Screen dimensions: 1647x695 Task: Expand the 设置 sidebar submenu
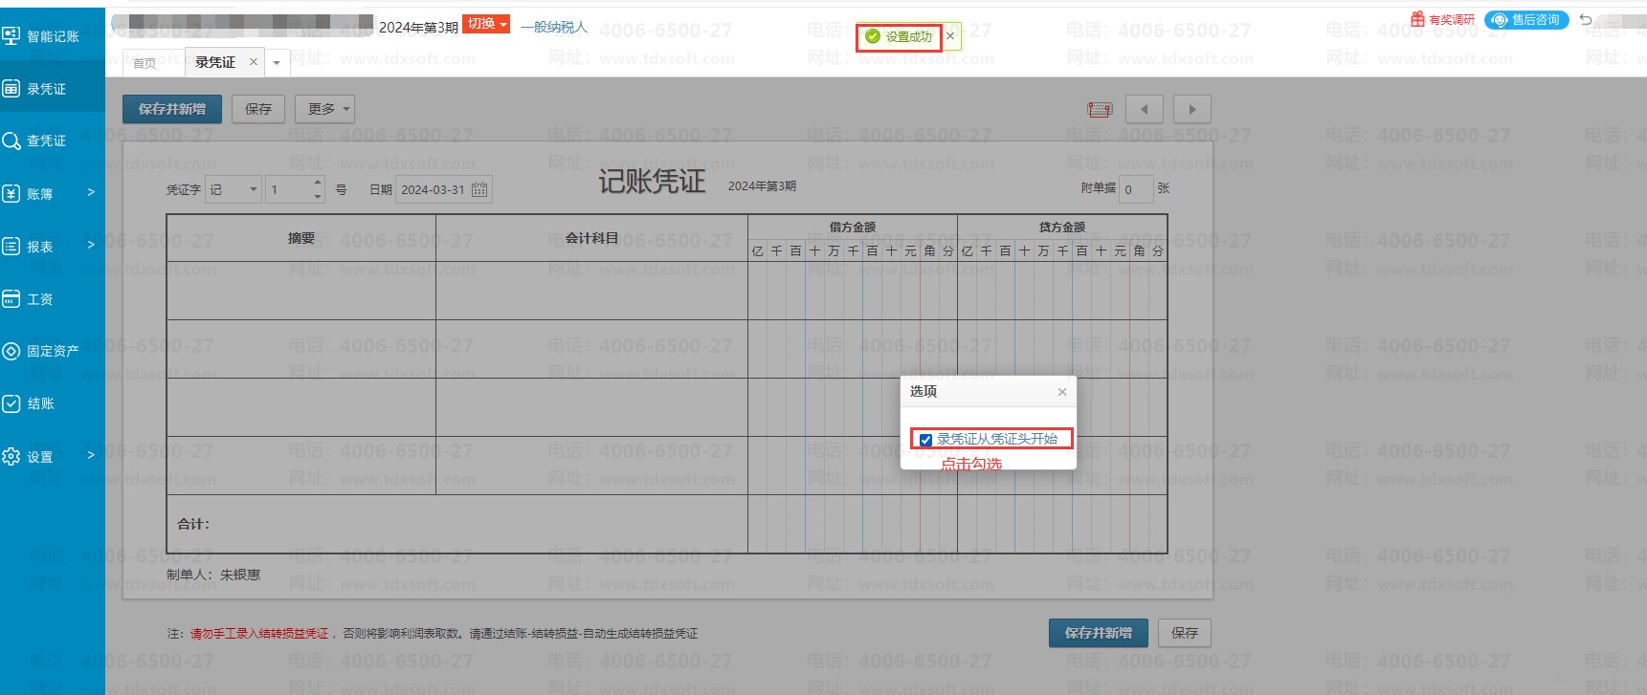pyautogui.click(x=52, y=456)
